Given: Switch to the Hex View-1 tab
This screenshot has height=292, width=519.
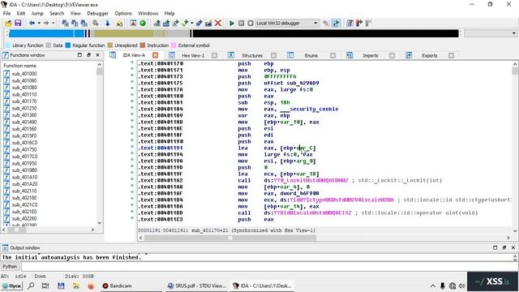Looking at the screenshot, I should coord(193,55).
